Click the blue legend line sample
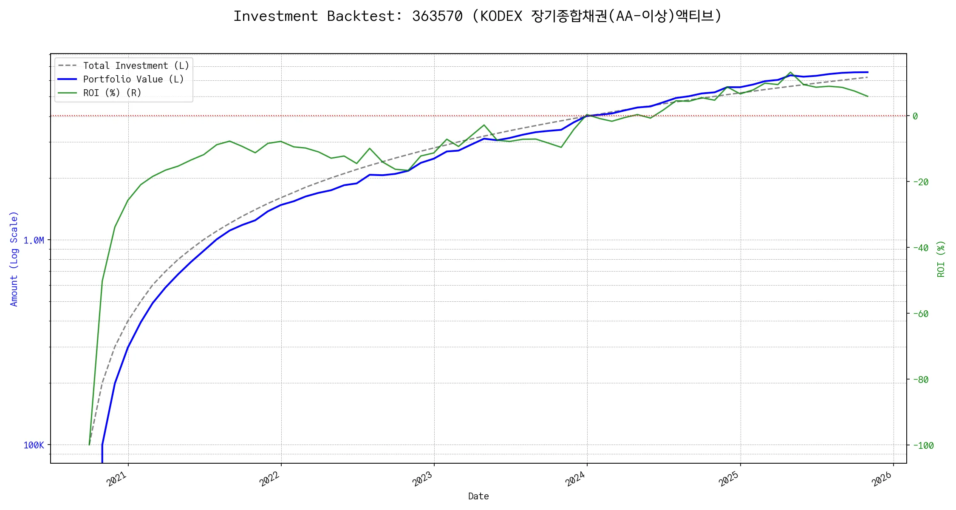Image resolution: width=956 pixels, height=510 pixels. click(x=68, y=79)
